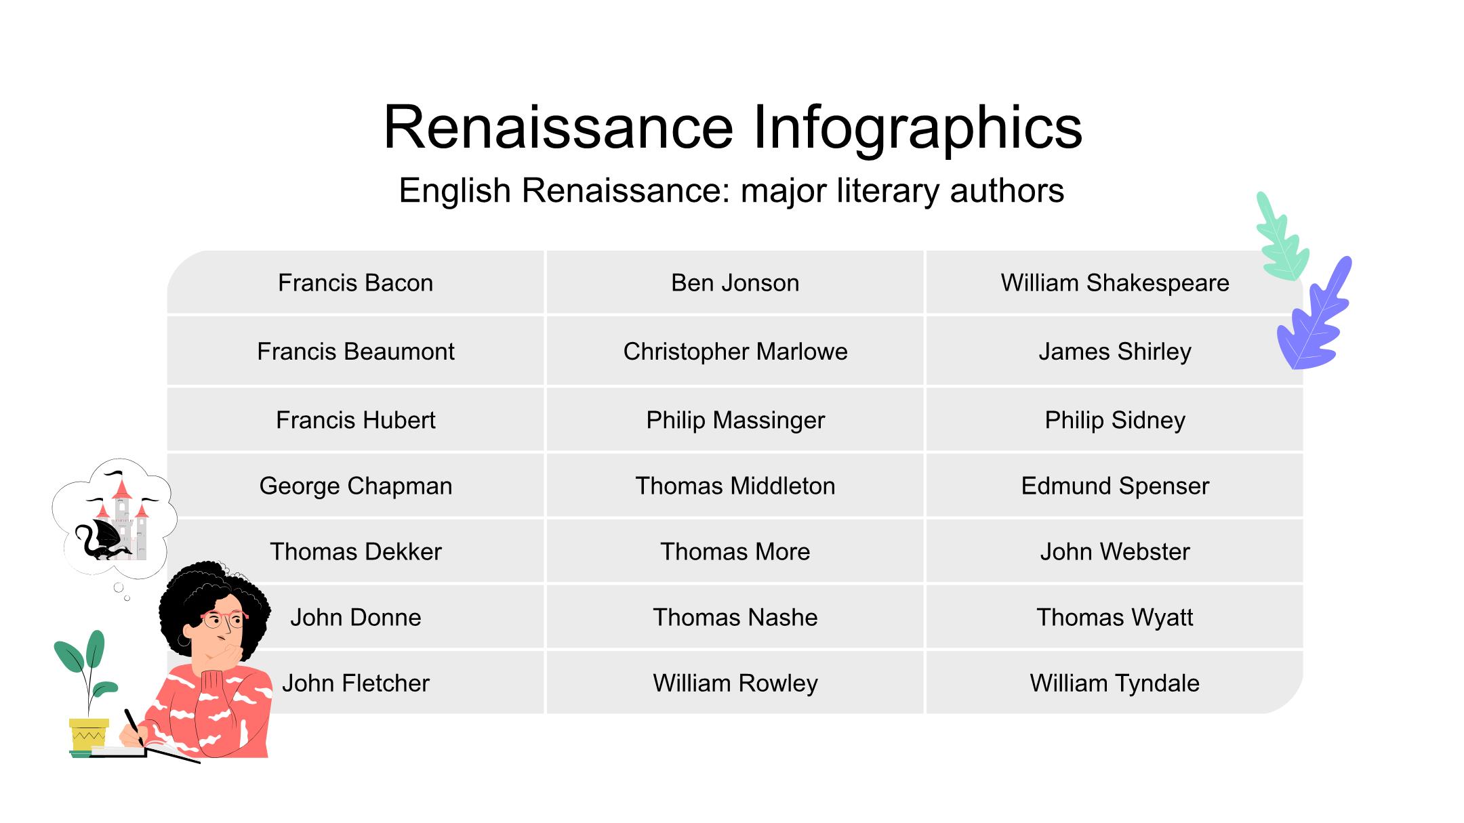Select the English Renaissance subtitle text
This screenshot has height=823, width=1464.
(731, 190)
